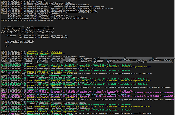
Task: Select the 22:59:40 '[REQUEST] GET /js/scripts.js' line
Action: pos(27,101)
